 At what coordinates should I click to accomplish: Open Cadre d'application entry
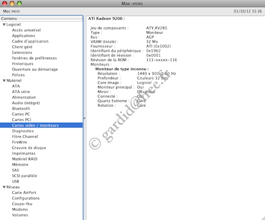(30, 41)
